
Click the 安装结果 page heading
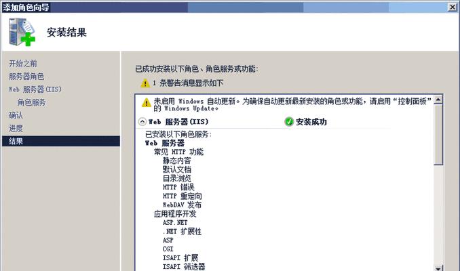point(66,33)
